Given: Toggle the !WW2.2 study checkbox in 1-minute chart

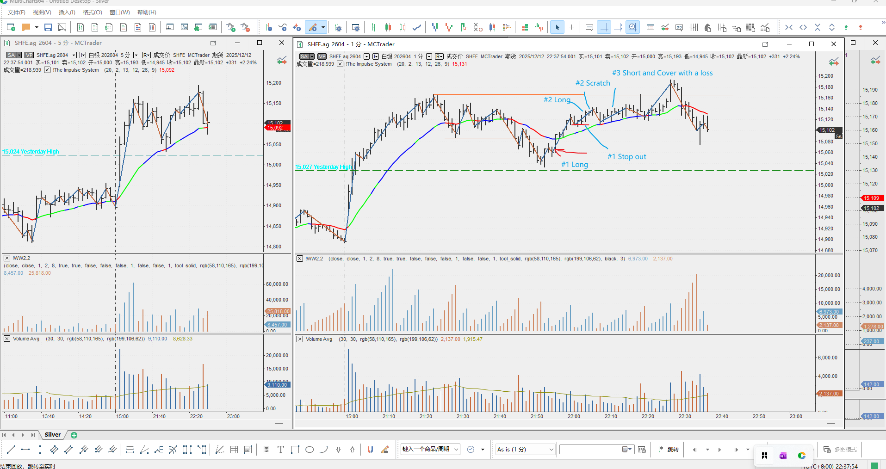Looking at the screenshot, I should (300, 259).
